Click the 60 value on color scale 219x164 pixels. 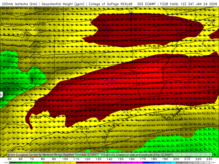pyautogui.click(x=21, y=159)
